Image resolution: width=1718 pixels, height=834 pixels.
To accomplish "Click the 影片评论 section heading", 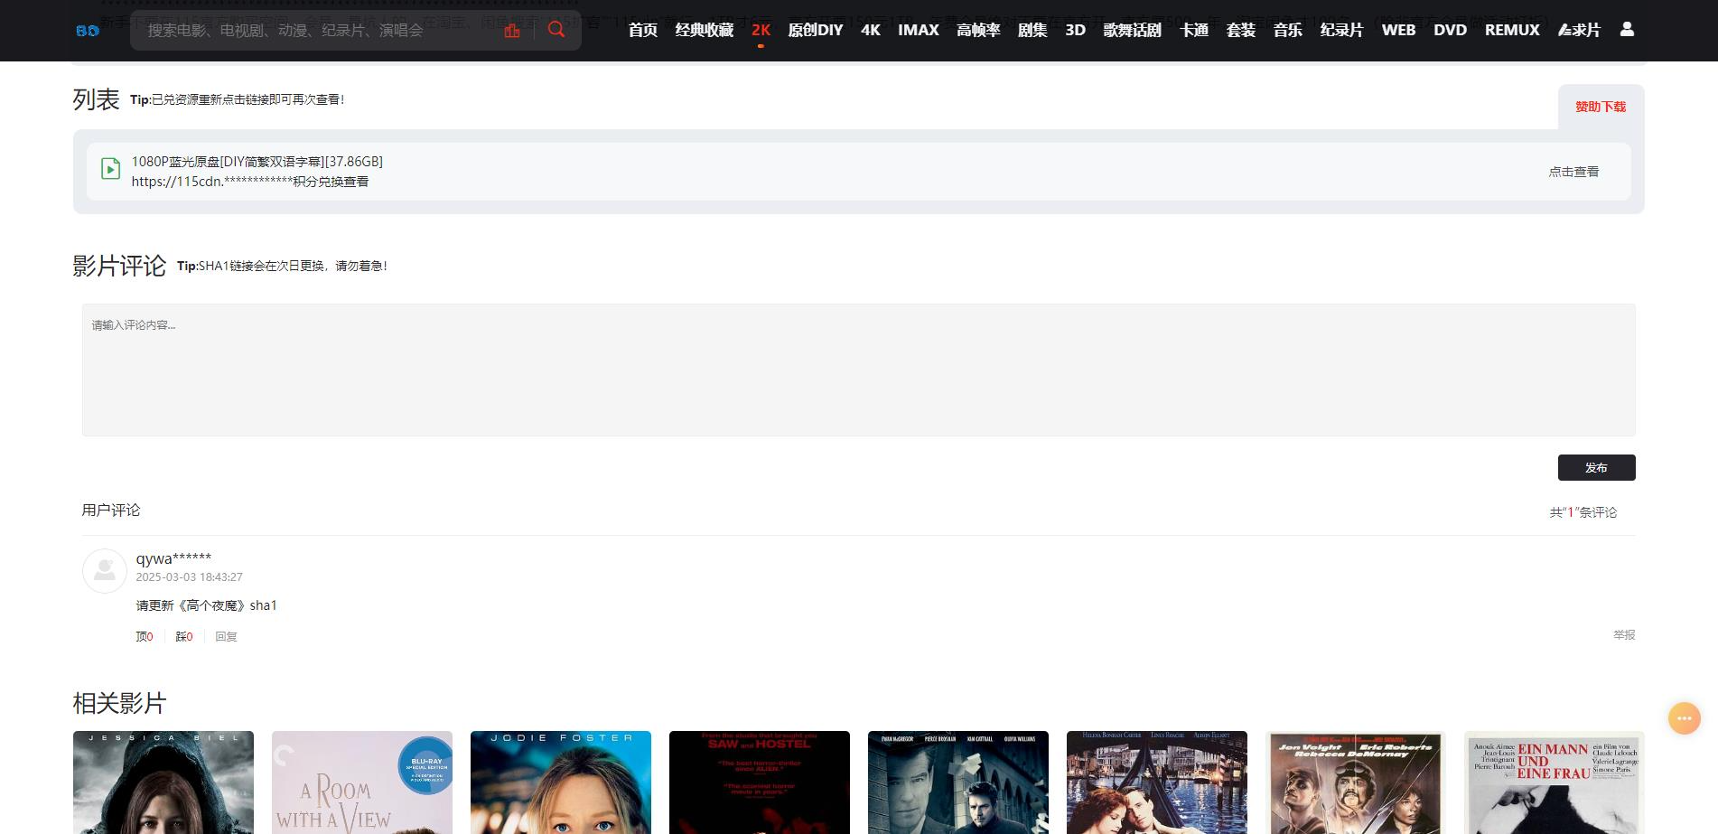I will click(119, 266).
